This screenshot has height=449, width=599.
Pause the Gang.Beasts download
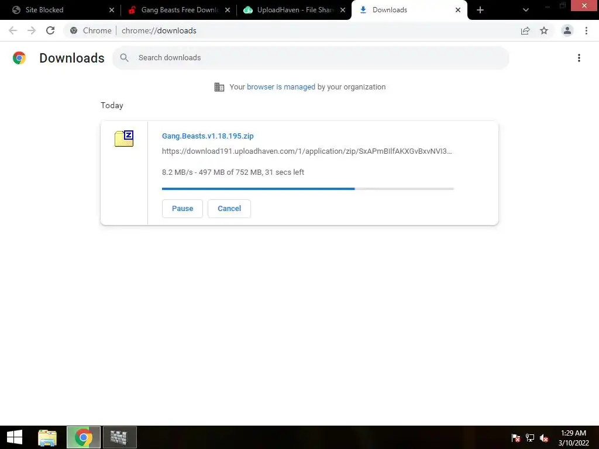pos(183,209)
